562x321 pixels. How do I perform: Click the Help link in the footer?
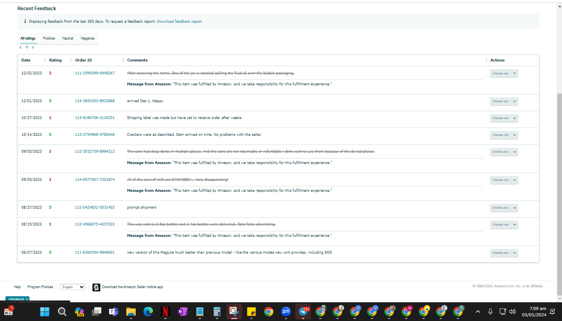[17, 287]
